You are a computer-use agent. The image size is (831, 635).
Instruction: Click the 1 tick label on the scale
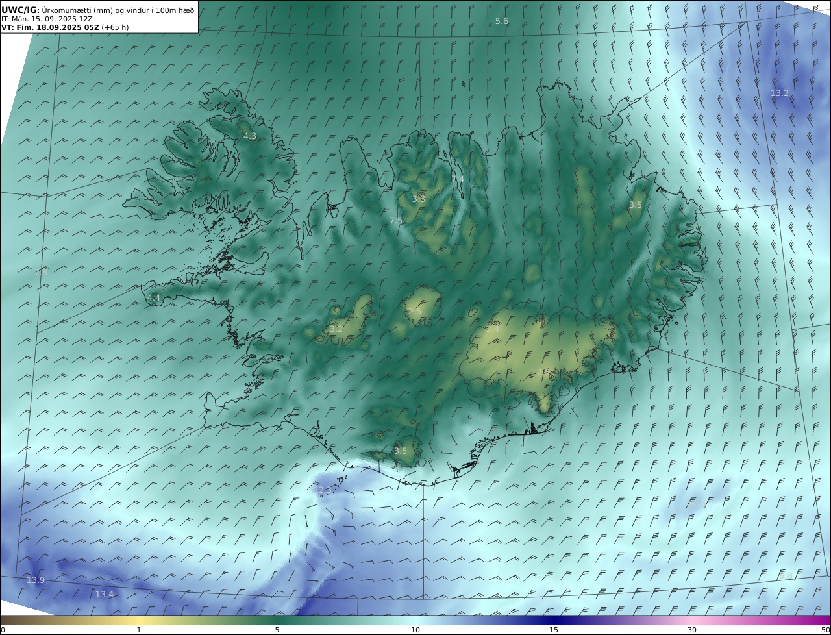tap(139, 630)
